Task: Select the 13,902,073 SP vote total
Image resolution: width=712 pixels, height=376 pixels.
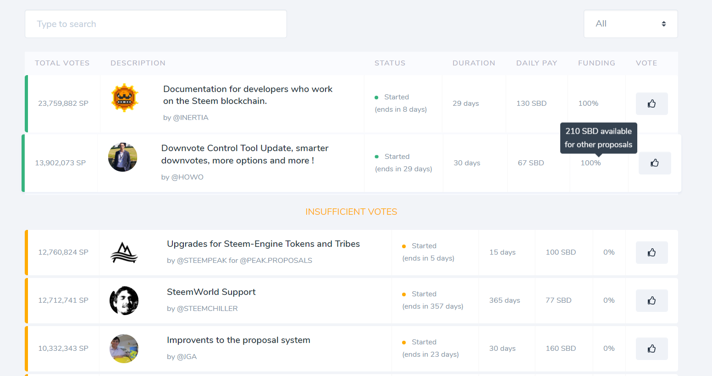Action: click(x=61, y=163)
